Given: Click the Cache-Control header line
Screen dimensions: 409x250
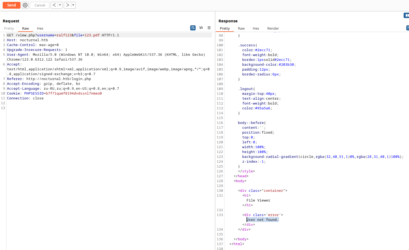Looking at the screenshot, I should click(x=33, y=45).
